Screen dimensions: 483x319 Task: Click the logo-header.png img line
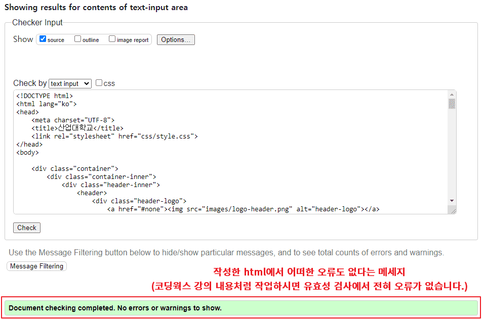(x=244, y=209)
